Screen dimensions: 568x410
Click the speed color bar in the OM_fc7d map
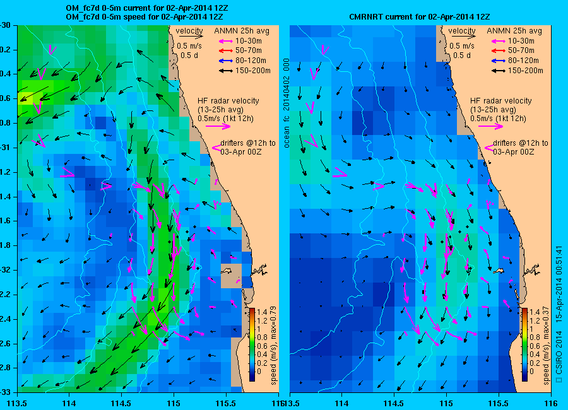tap(252, 344)
